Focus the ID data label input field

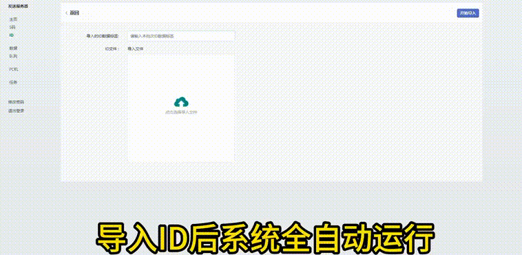[x=181, y=36]
